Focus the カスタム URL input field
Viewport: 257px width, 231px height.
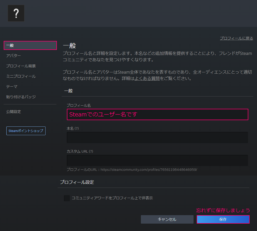(x=157, y=161)
